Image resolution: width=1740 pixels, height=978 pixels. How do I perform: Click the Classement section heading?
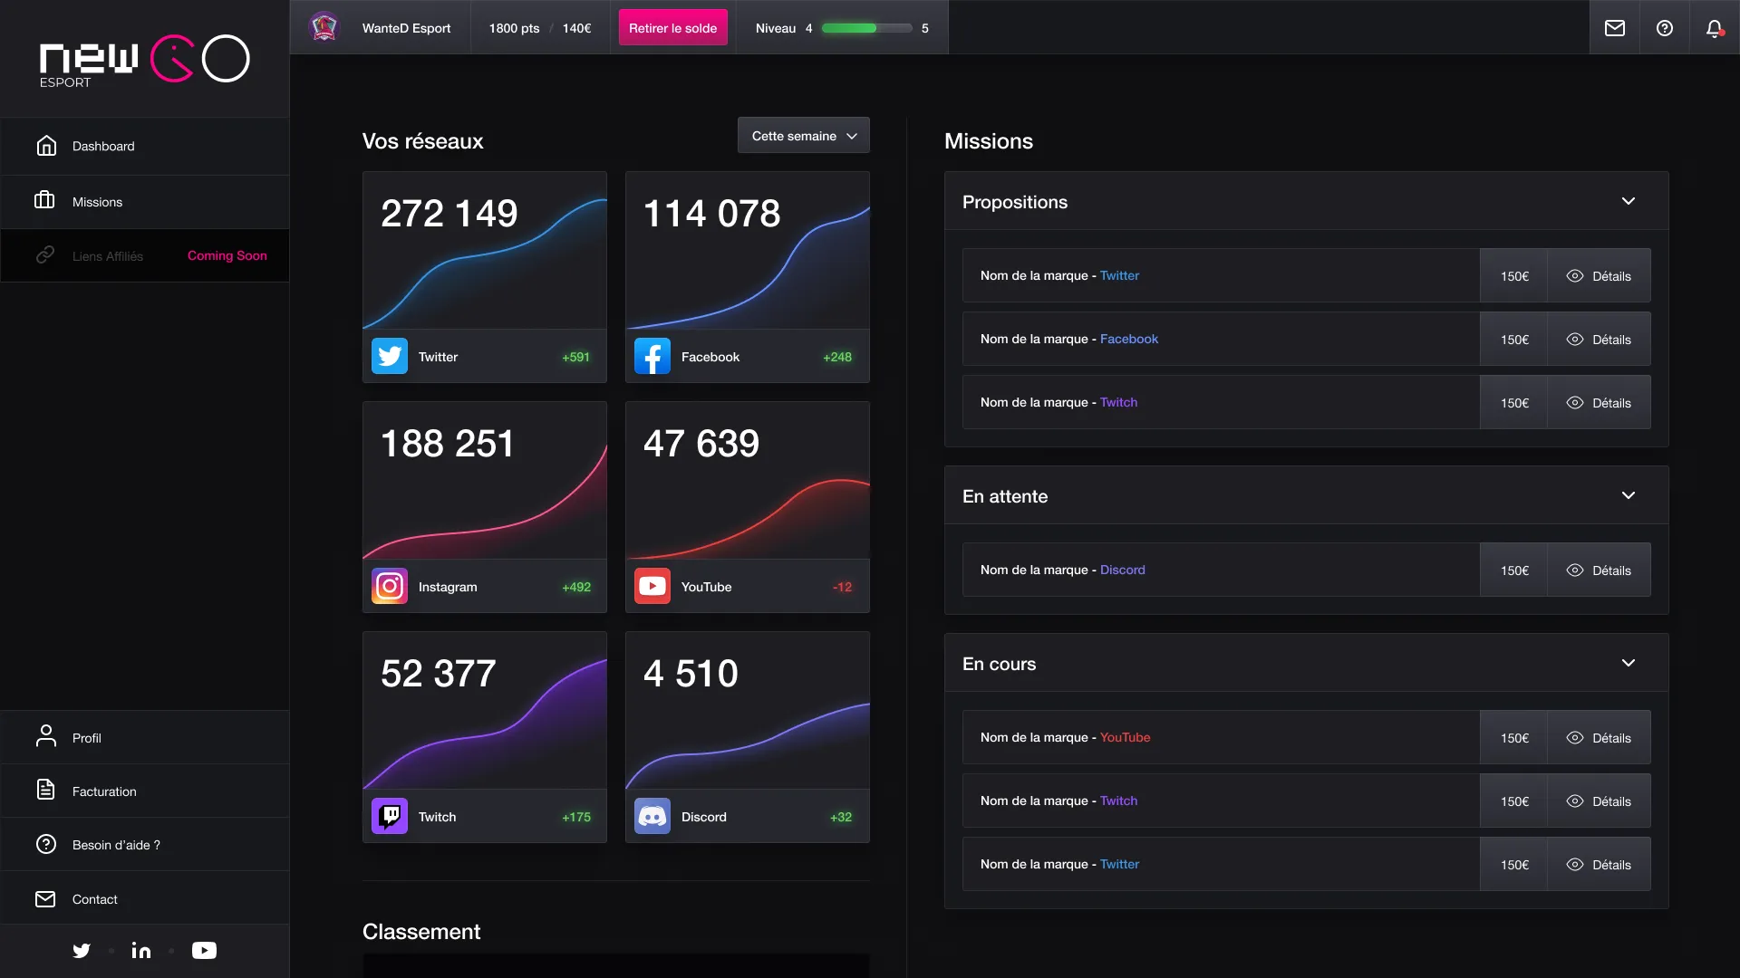point(421,931)
